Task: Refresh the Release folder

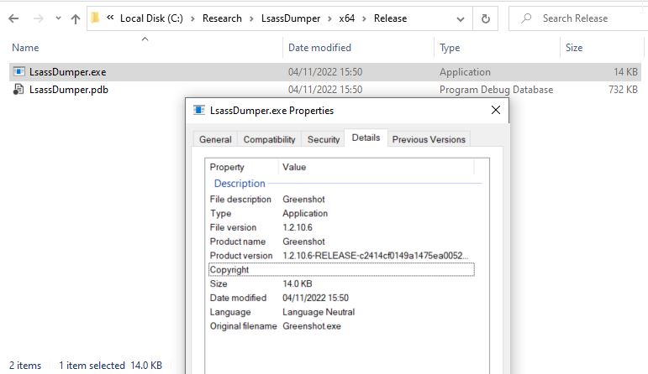Action: pyautogui.click(x=486, y=19)
